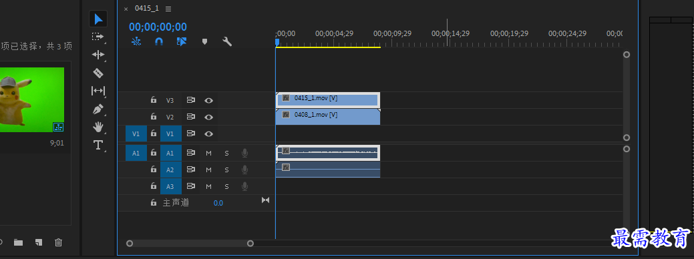Select the 0415_1.mov video clip
This screenshot has width=694, height=259.
pos(327,100)
